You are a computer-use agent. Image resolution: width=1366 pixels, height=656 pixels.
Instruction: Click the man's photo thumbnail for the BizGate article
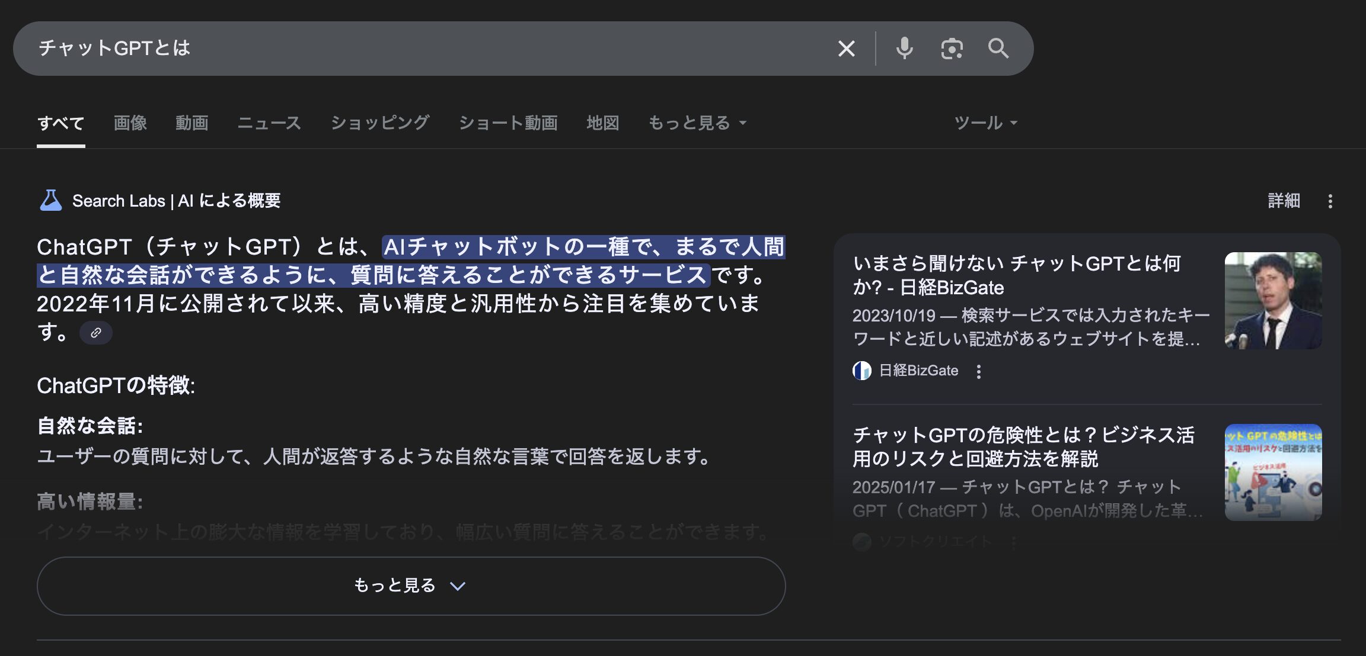(x=1274, y=301)
